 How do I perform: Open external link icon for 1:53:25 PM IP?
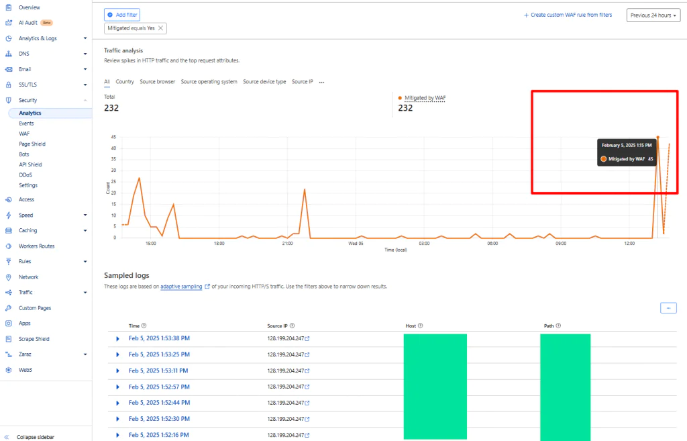pos(307,354)
